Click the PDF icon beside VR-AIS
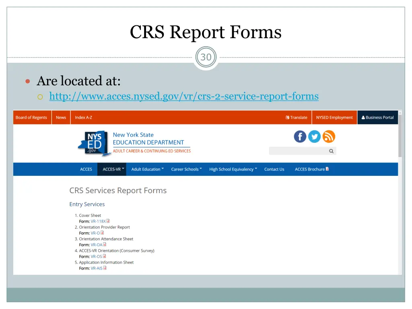 (x=105, y=268)
